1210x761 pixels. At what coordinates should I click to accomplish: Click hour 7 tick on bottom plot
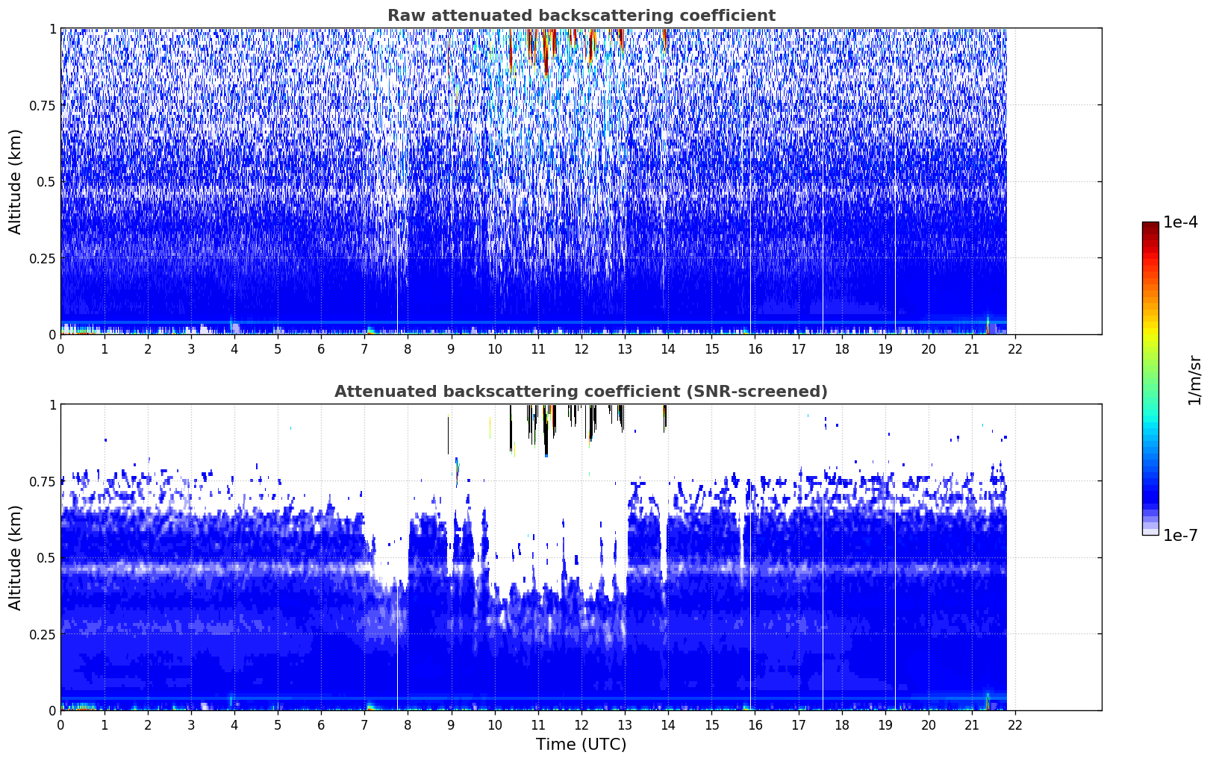click(x=364, y=725)
